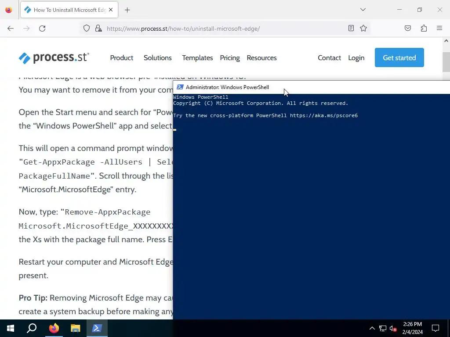
Task: Bookmark this page with the star icon
Action: 363,28
